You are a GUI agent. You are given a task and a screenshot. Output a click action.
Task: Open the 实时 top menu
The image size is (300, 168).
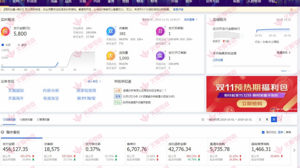16,2
